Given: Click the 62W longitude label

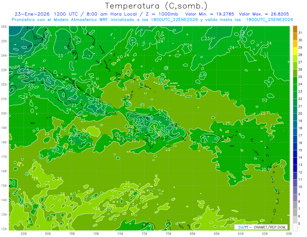Looking at the screenshot, I should coord(265,233).
